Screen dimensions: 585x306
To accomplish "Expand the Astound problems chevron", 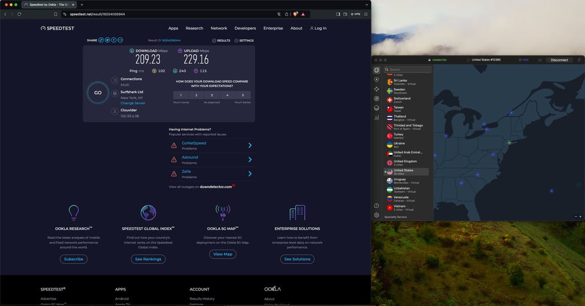I will (x=250, y=159).
